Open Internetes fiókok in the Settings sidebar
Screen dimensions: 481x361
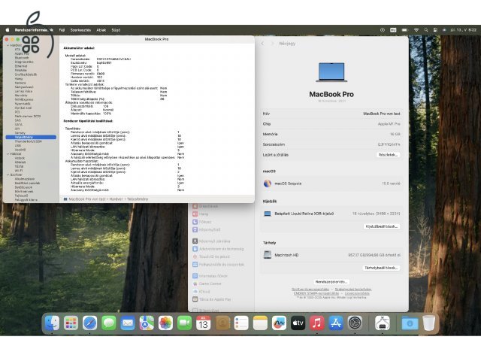[x=210, y=276]
